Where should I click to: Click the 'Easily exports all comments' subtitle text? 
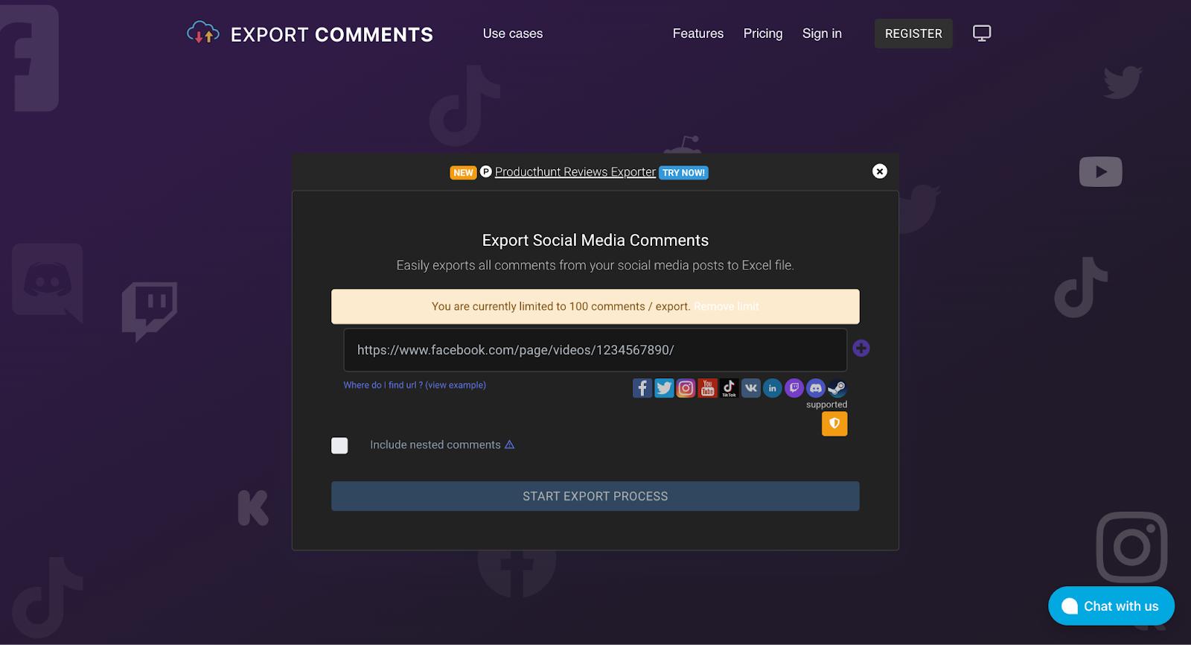[x=595, y=265]
